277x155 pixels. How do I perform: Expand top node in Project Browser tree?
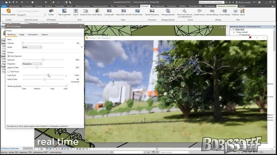(231, 30)
